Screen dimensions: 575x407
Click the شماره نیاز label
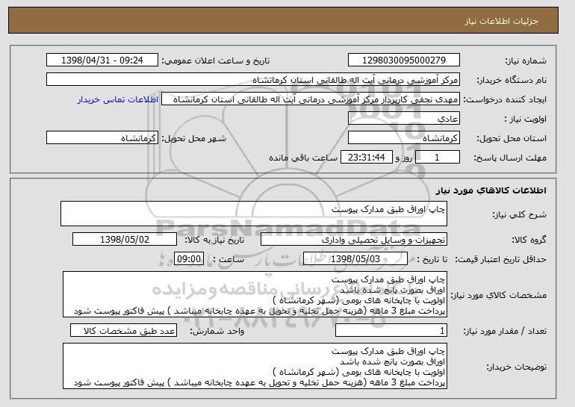[x=526, y=60]
